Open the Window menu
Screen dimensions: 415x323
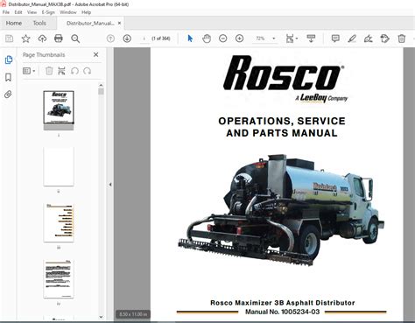point(68,12)
